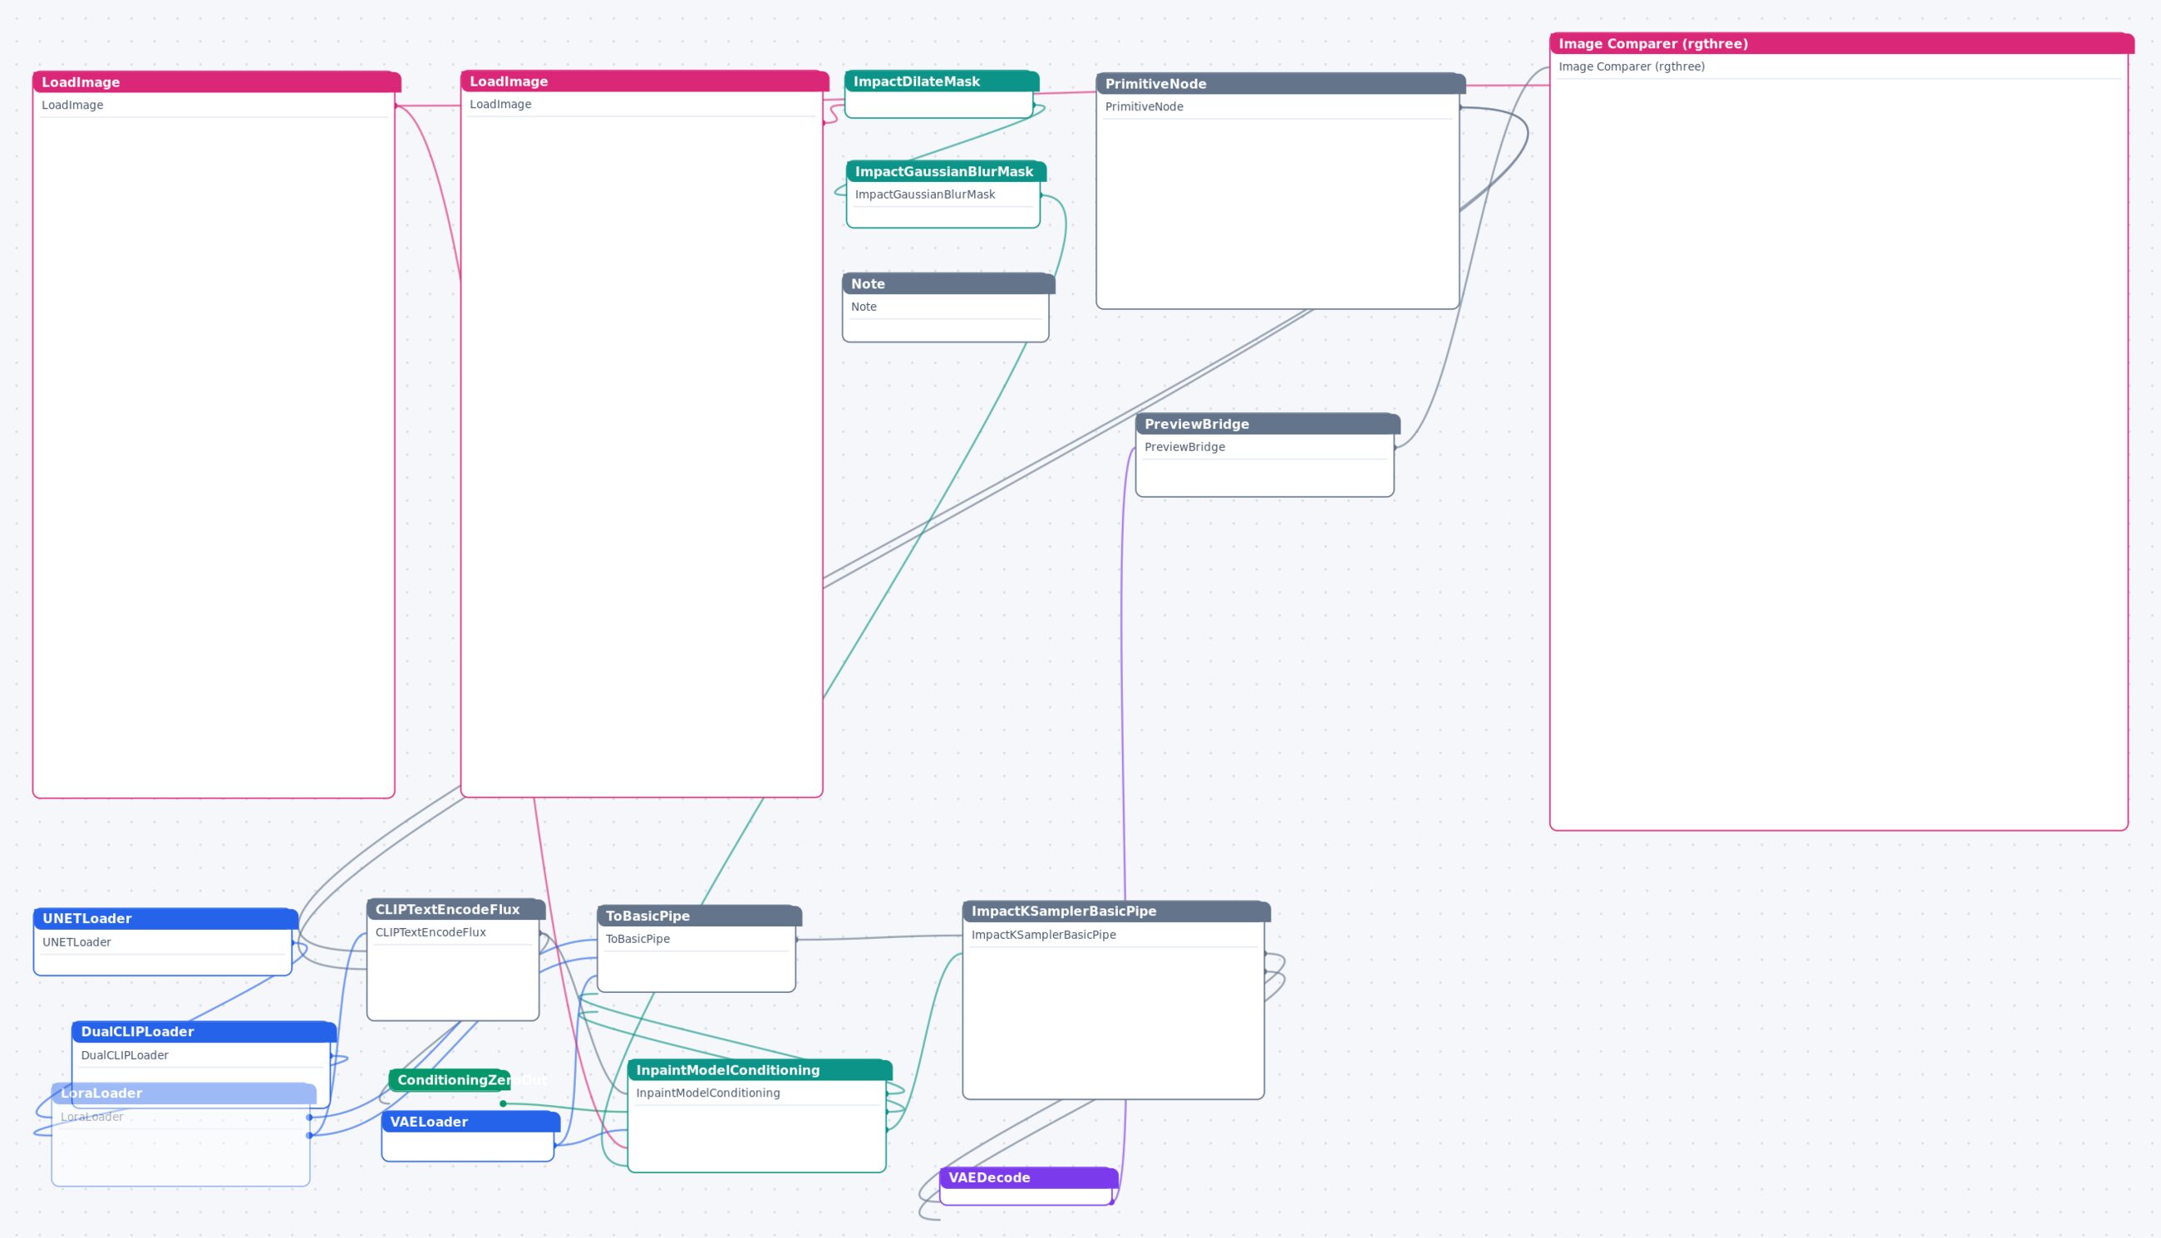Click the UNETLoader title bar
The height and width of the screenshot is (1238, 2161).
166,918
